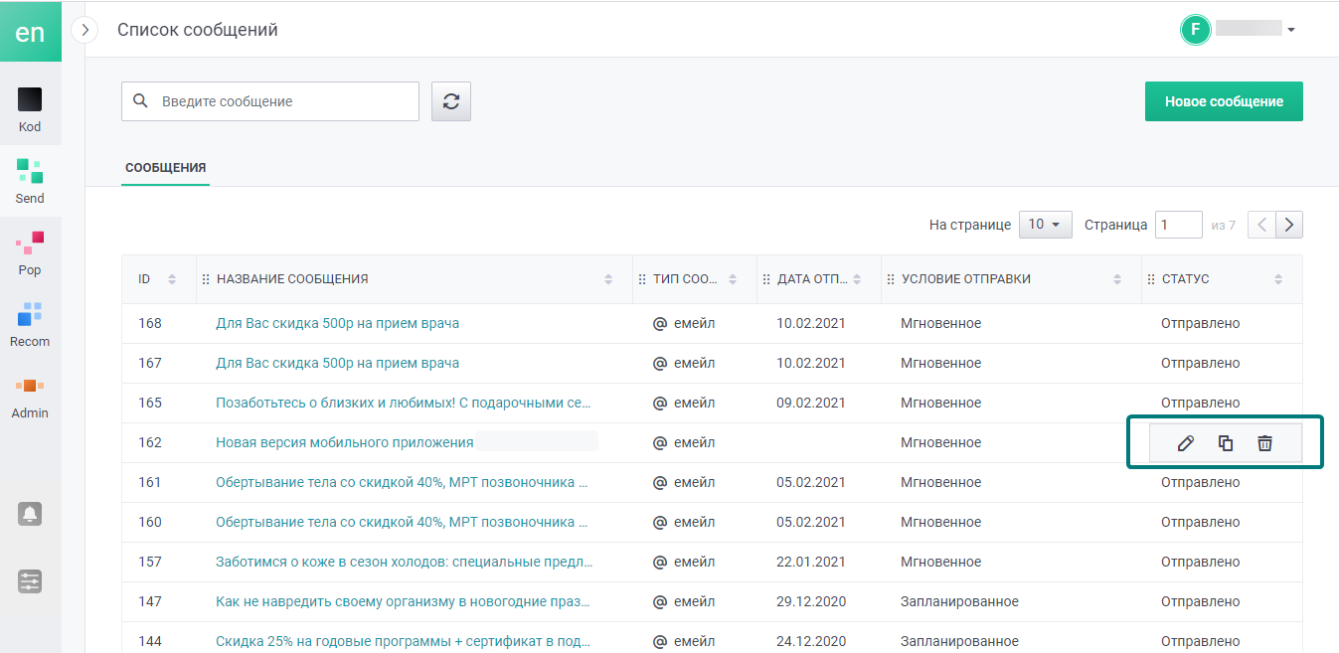
Task: Delete message 162 with trash icon
Action: (1264, 443)
